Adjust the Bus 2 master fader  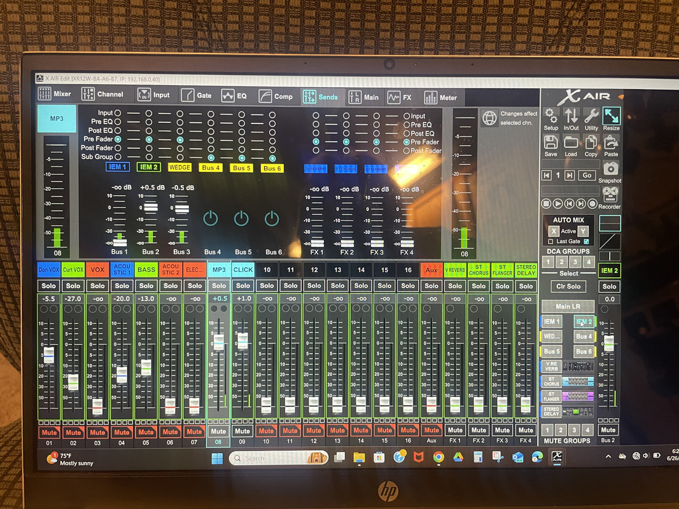(x=608, y=343)
